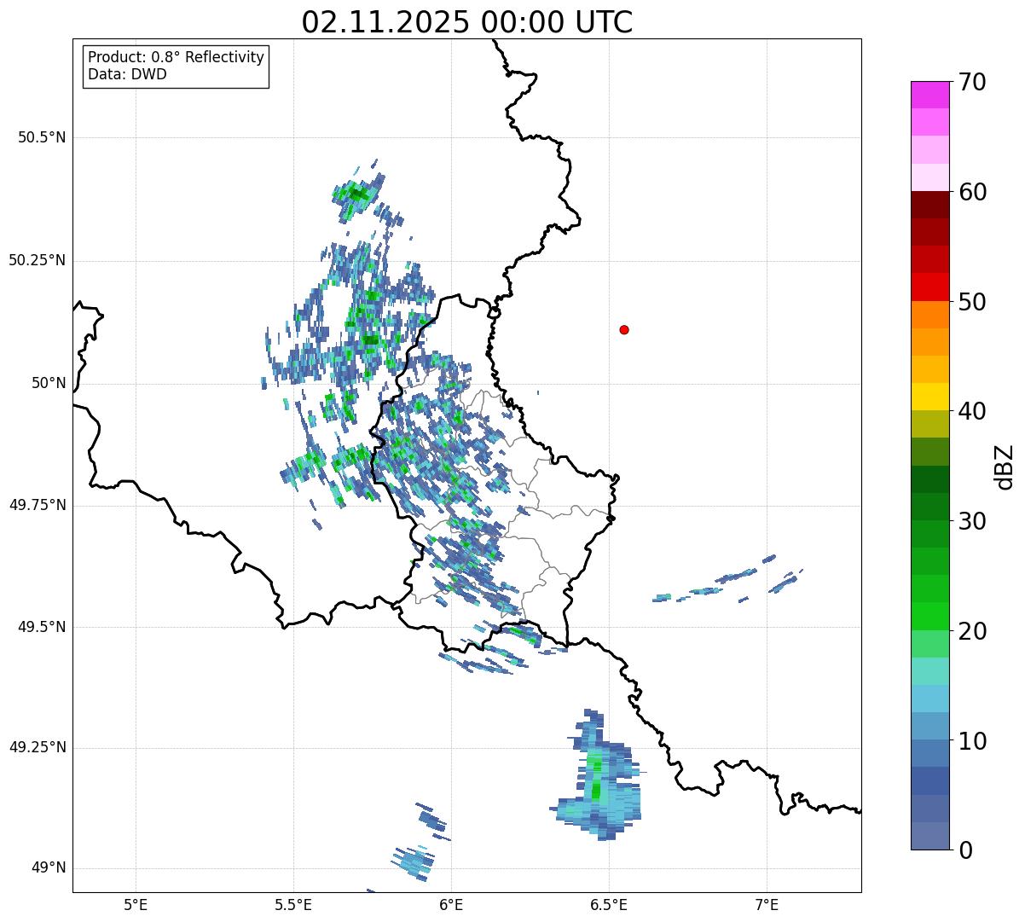The image size is (1025, 922).
Task: Click the 40 colorbar tick value
Action: (x=972, y=412)
